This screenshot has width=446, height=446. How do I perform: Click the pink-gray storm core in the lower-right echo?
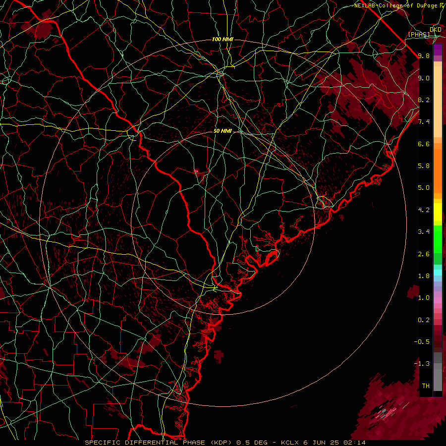(x=386, y=412)
